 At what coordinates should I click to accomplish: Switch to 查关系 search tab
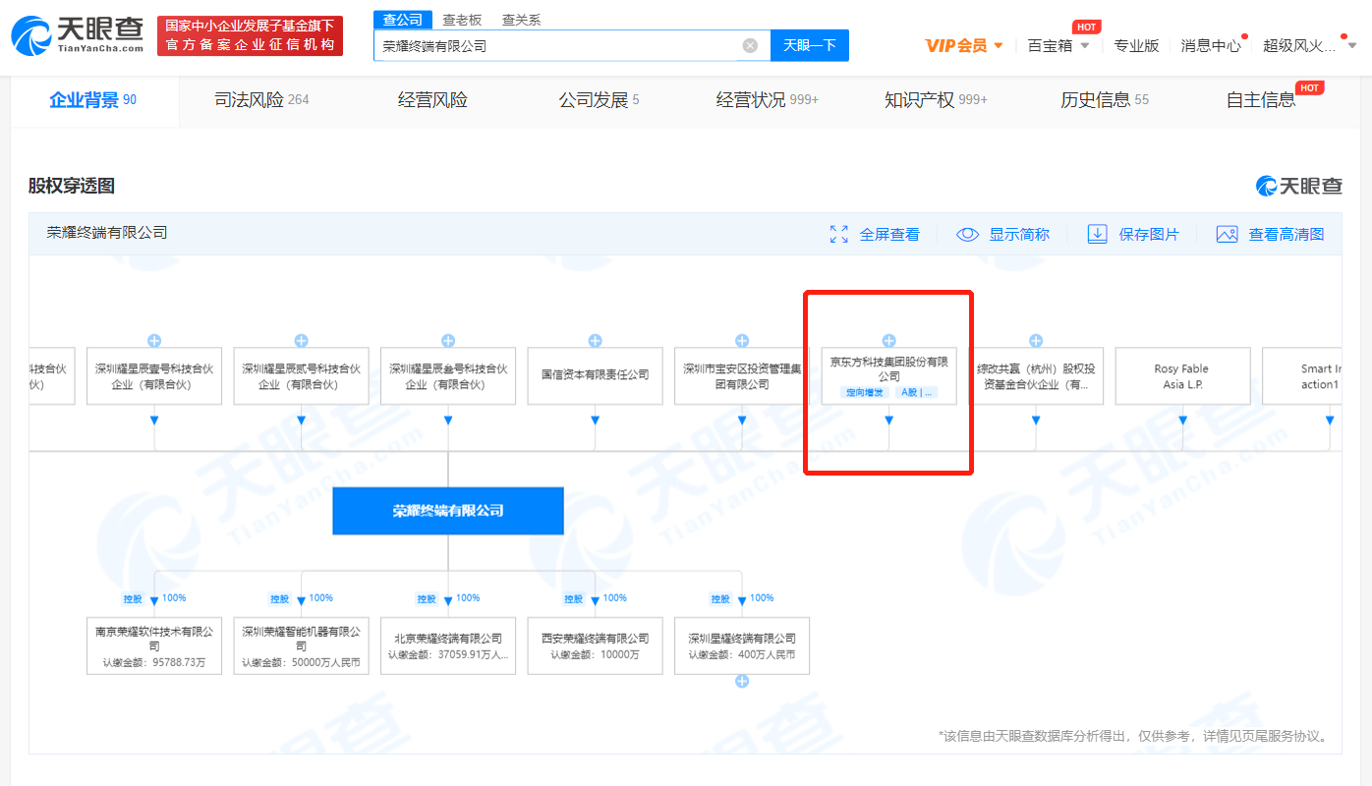[521, 20]
